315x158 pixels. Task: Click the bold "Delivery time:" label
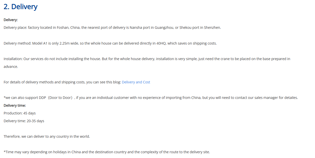pos(15,105)
